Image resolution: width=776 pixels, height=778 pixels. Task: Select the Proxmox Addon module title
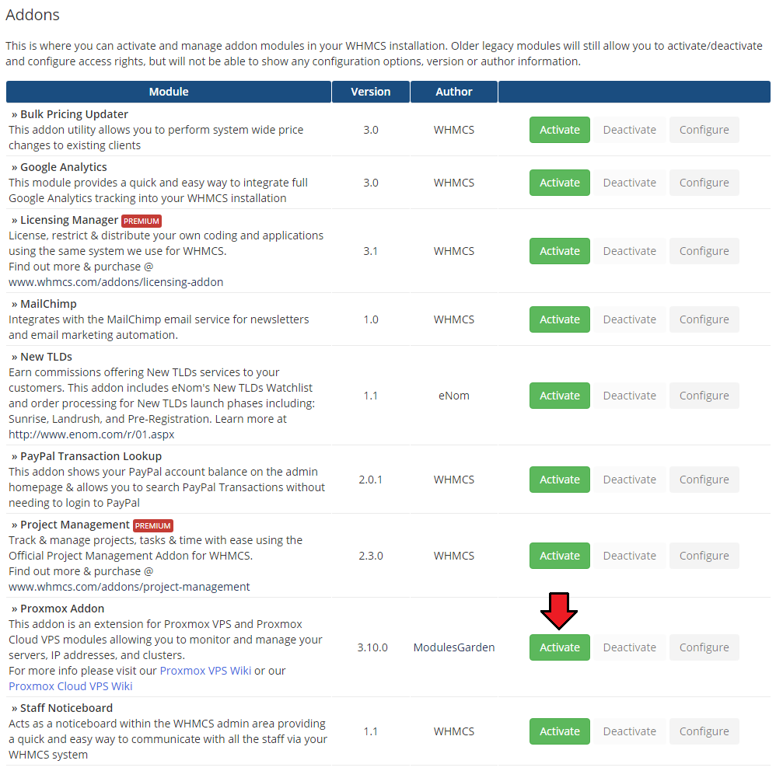tap(62, 609)
